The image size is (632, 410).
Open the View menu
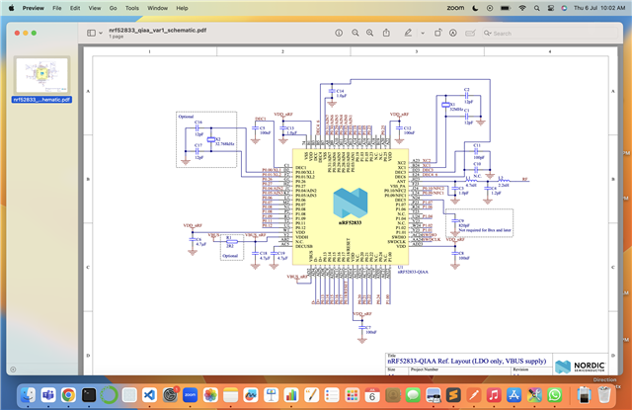[95, 8]
